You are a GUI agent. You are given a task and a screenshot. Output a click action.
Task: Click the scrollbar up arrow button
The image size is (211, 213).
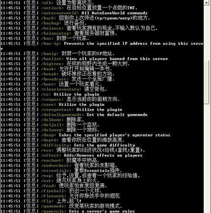pos(206,3)
